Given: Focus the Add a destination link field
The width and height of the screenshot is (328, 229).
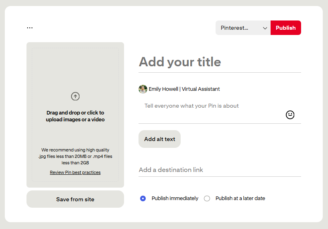Looking at the screenshot, I should pyautogui.click(x=219, y=170).
